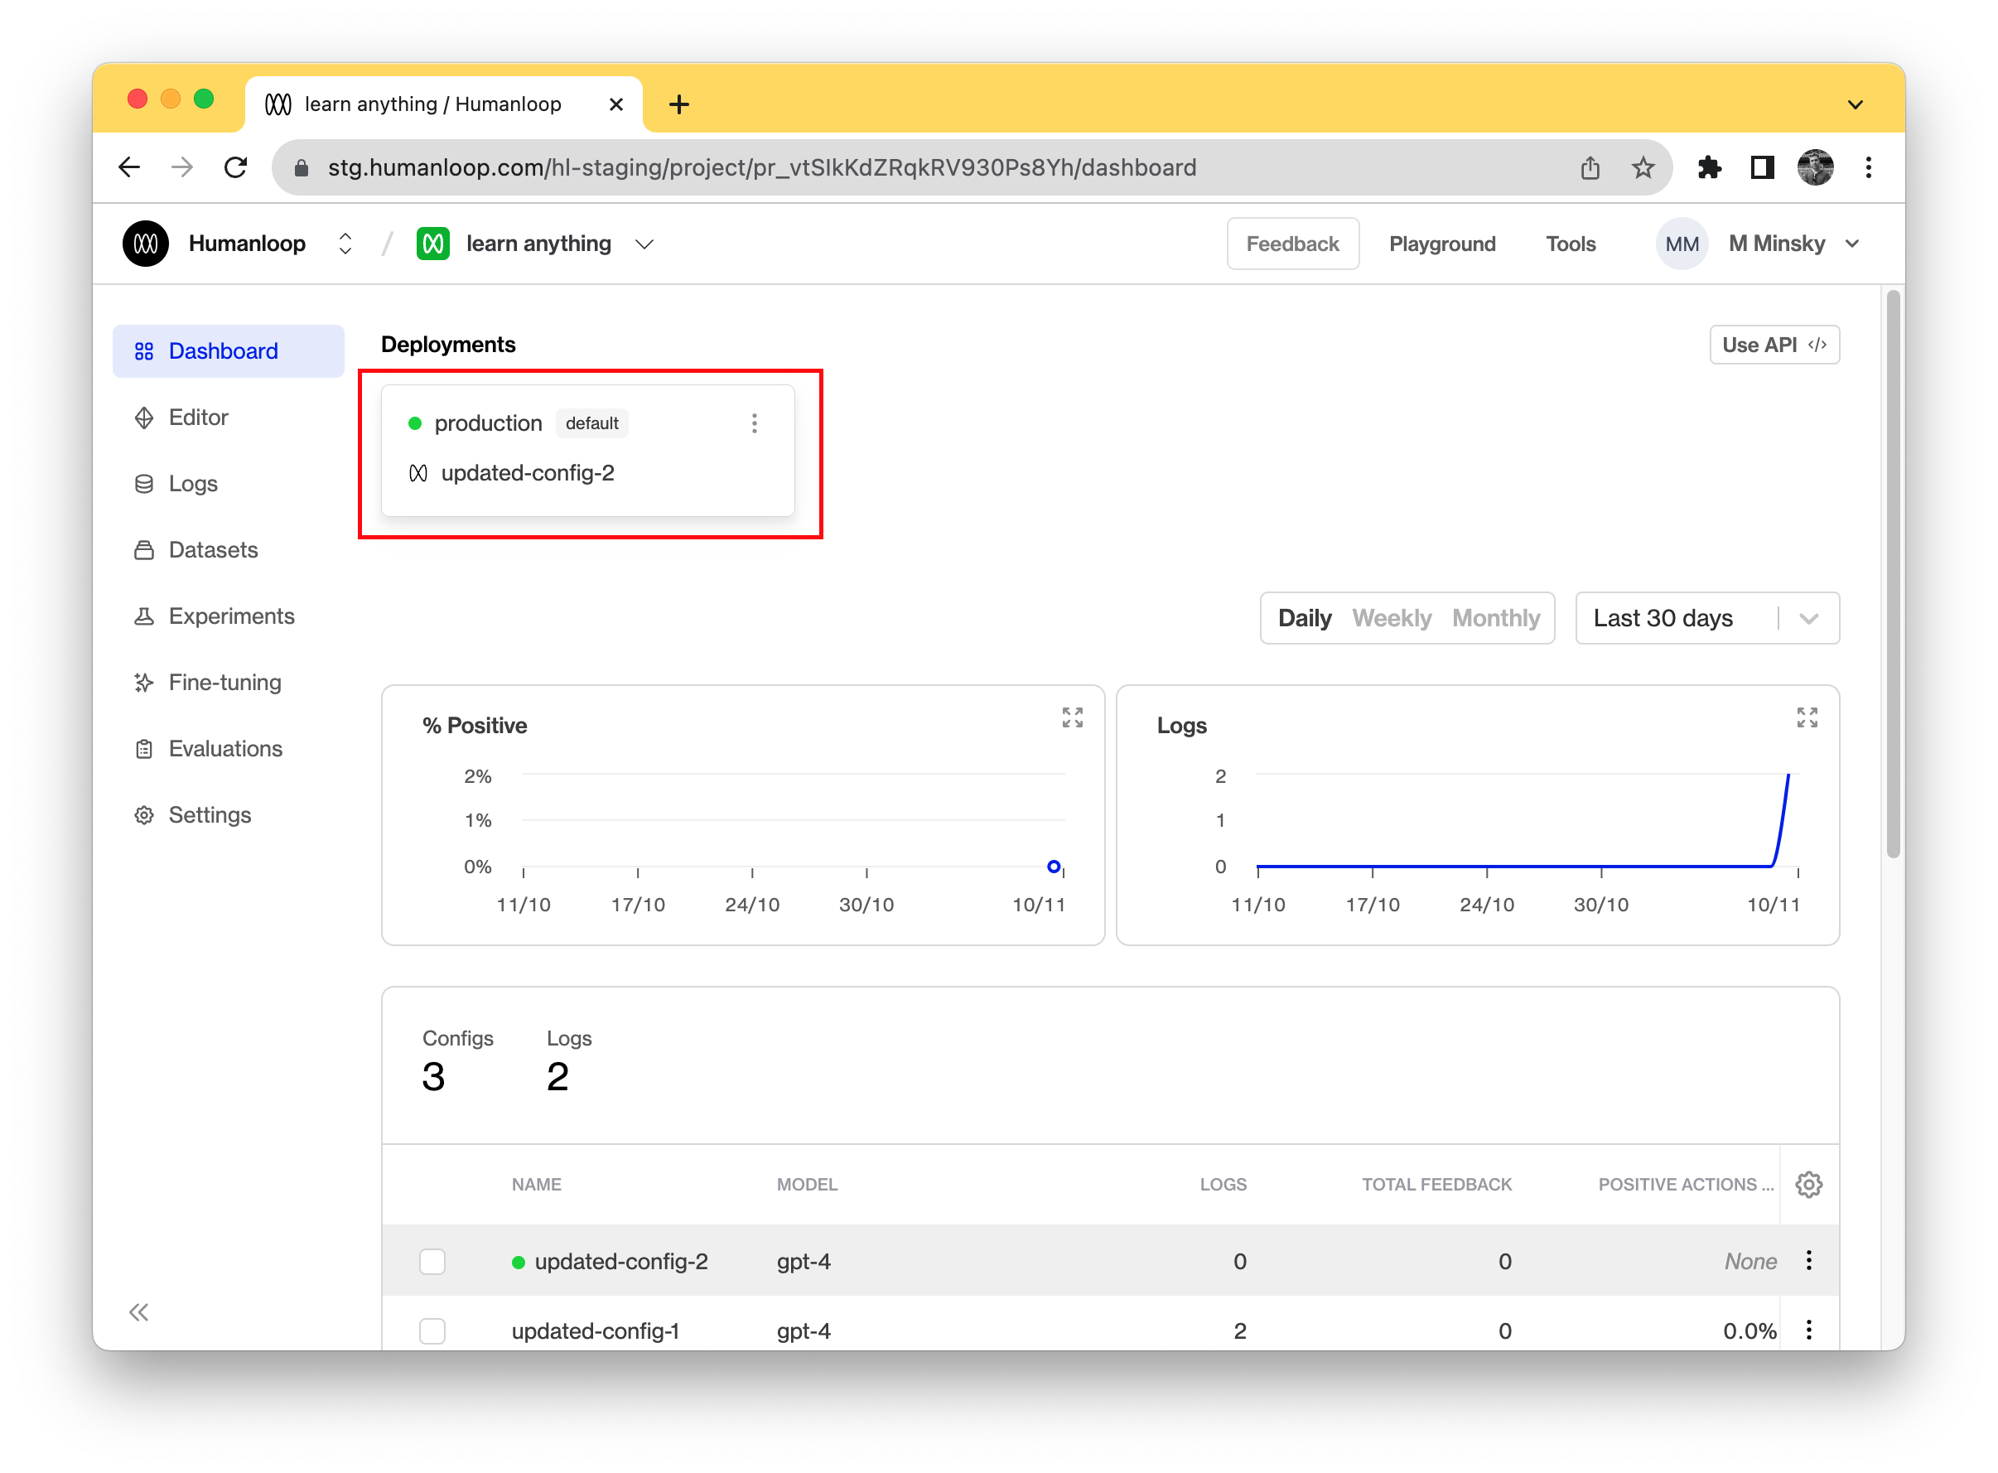The width and height of the screenshot is (1998, 1473).
Task: Click the Humanloop logo in header
Action: click(145, 244)
